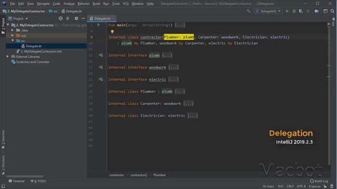The image size is (337, 189).
Task: Click implemented marker beside interface woodwork
Action: pyautogui.click(x=101, y=67)
